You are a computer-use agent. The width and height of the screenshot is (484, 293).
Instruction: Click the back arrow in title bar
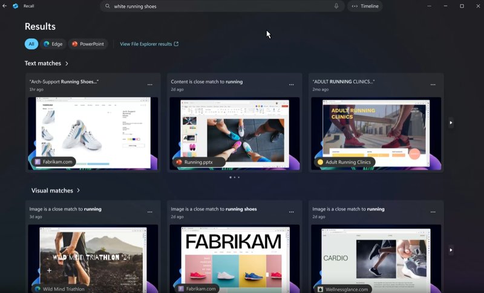pos(5,6)
